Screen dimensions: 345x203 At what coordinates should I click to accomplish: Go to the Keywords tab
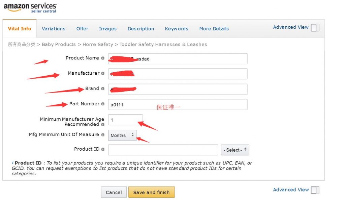[177, 29]
